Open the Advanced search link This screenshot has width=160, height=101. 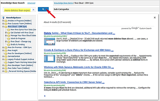(x=31, y=3)
